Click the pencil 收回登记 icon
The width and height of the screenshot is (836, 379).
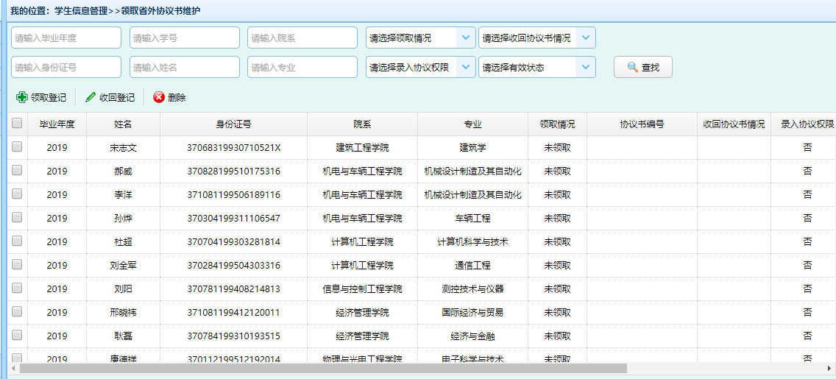(x=91, y=97)
